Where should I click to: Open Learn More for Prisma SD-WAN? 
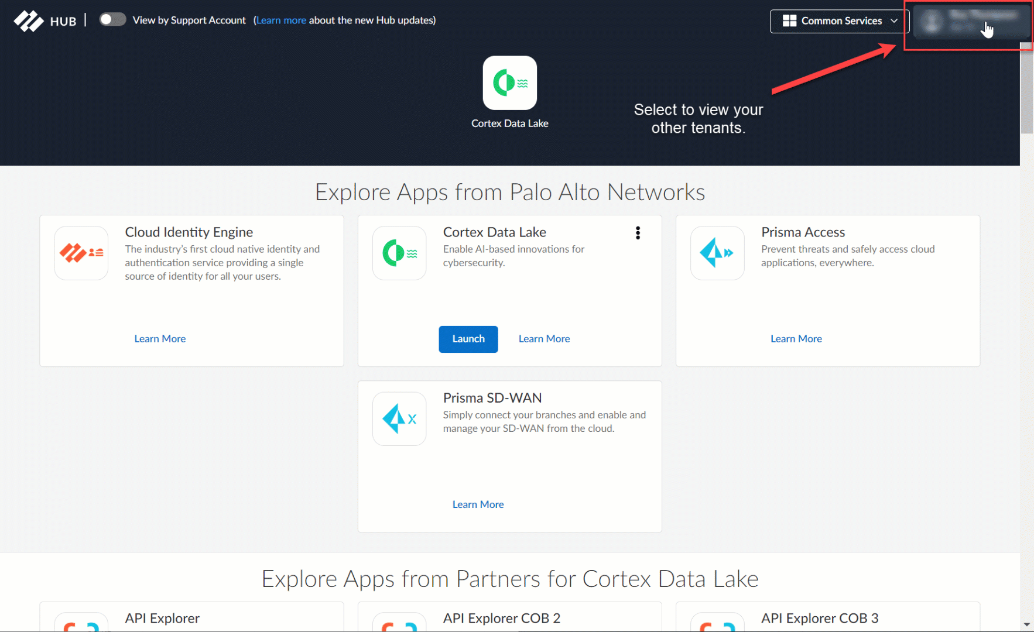[478, 504]
